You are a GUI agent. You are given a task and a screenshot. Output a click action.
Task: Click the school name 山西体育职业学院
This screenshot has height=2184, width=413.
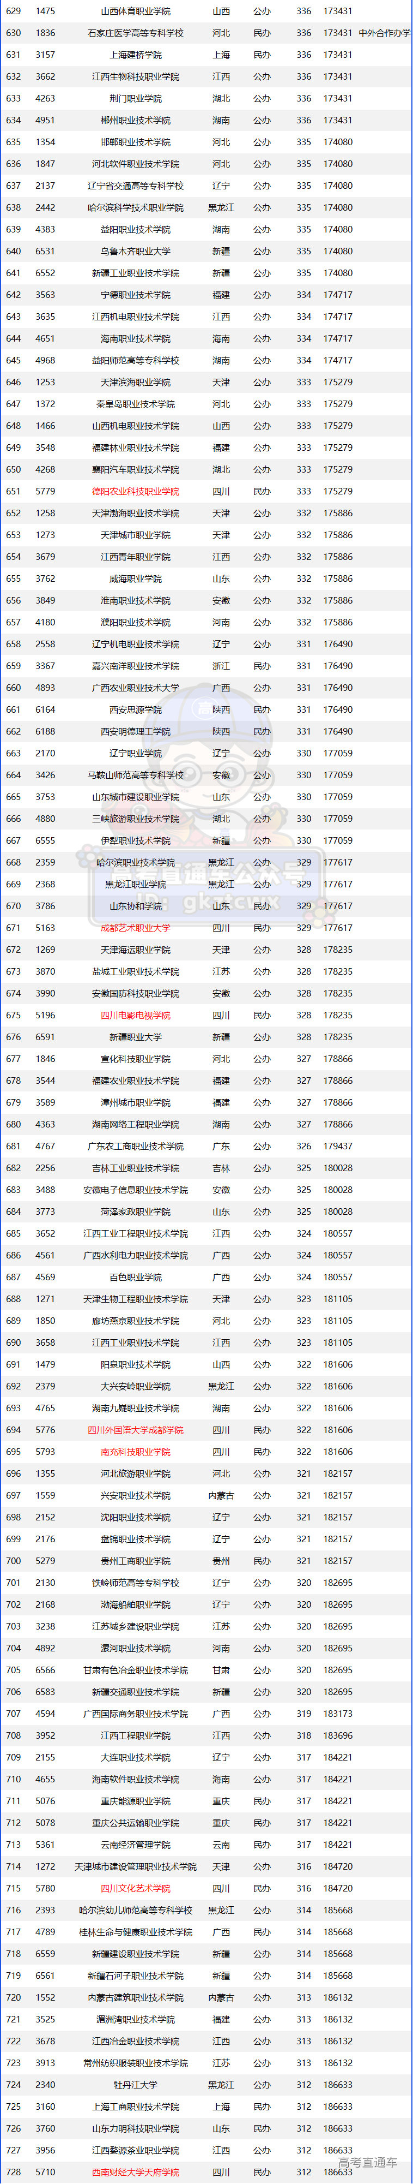click(136, 11)
